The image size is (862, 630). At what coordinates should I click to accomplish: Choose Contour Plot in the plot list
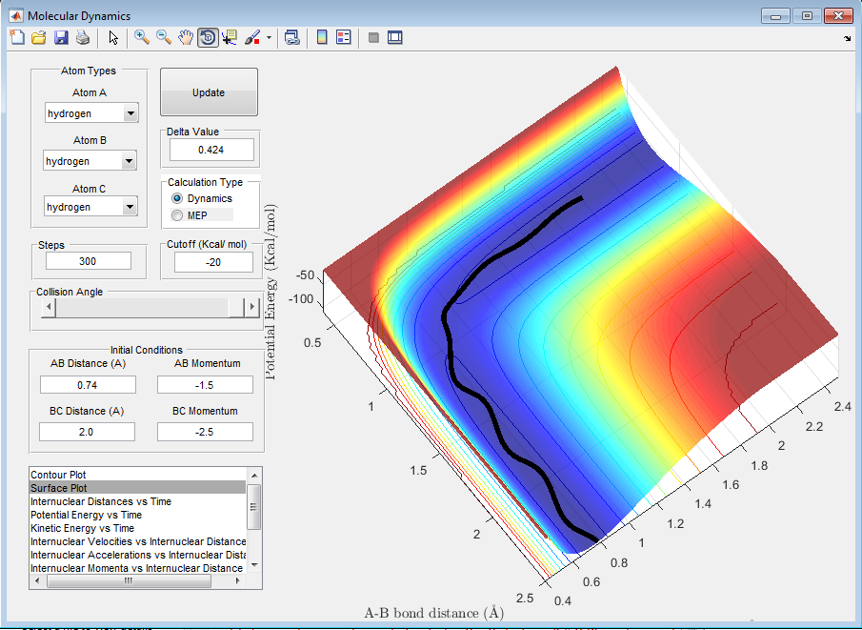pyautogui.click(x=59, y=475)
